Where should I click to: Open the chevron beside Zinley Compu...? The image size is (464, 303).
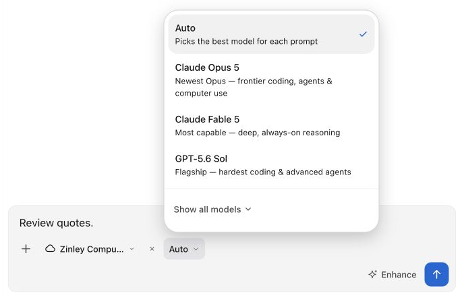pos(132,249)
